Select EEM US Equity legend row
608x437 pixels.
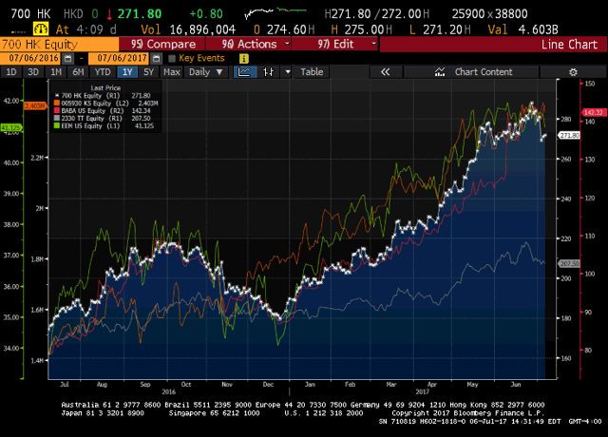(104, 126)
